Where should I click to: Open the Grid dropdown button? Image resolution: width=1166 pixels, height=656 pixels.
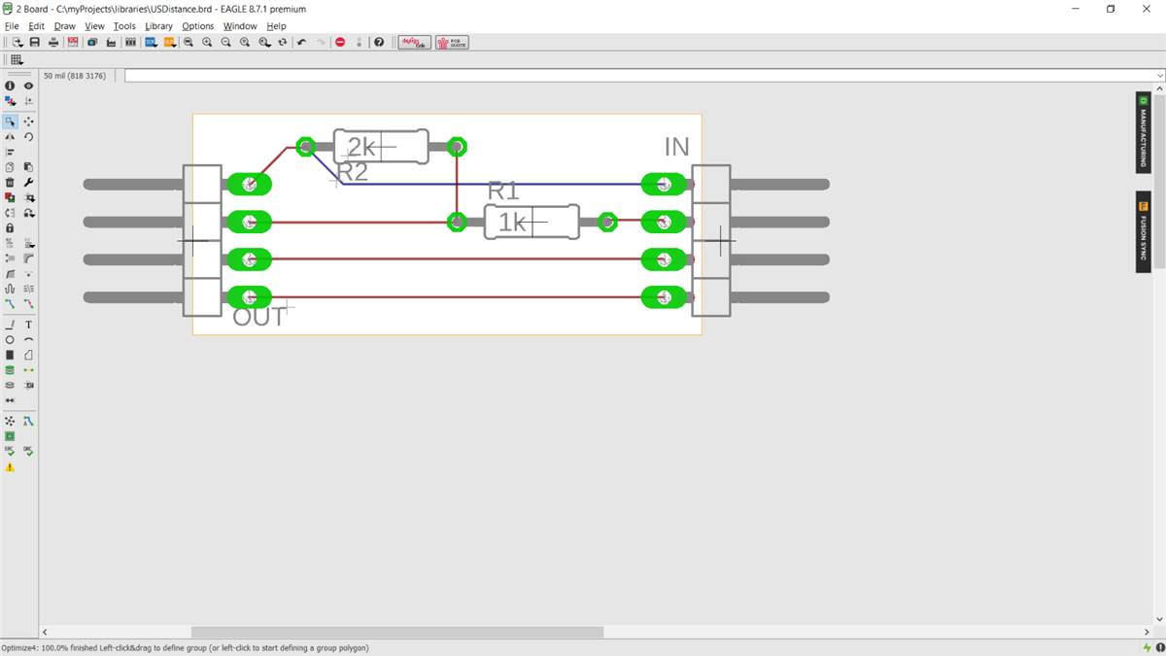point(17,60)
